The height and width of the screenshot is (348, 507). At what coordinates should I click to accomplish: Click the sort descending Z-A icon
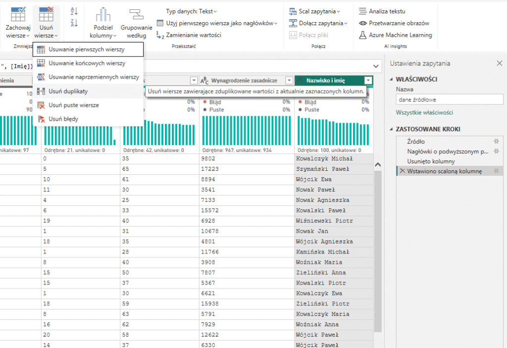tap(74, 23)
